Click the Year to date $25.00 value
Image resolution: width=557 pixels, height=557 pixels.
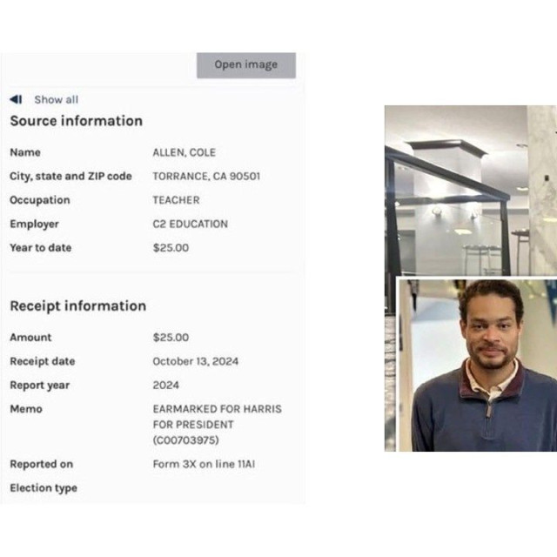[x=171, y=248]
